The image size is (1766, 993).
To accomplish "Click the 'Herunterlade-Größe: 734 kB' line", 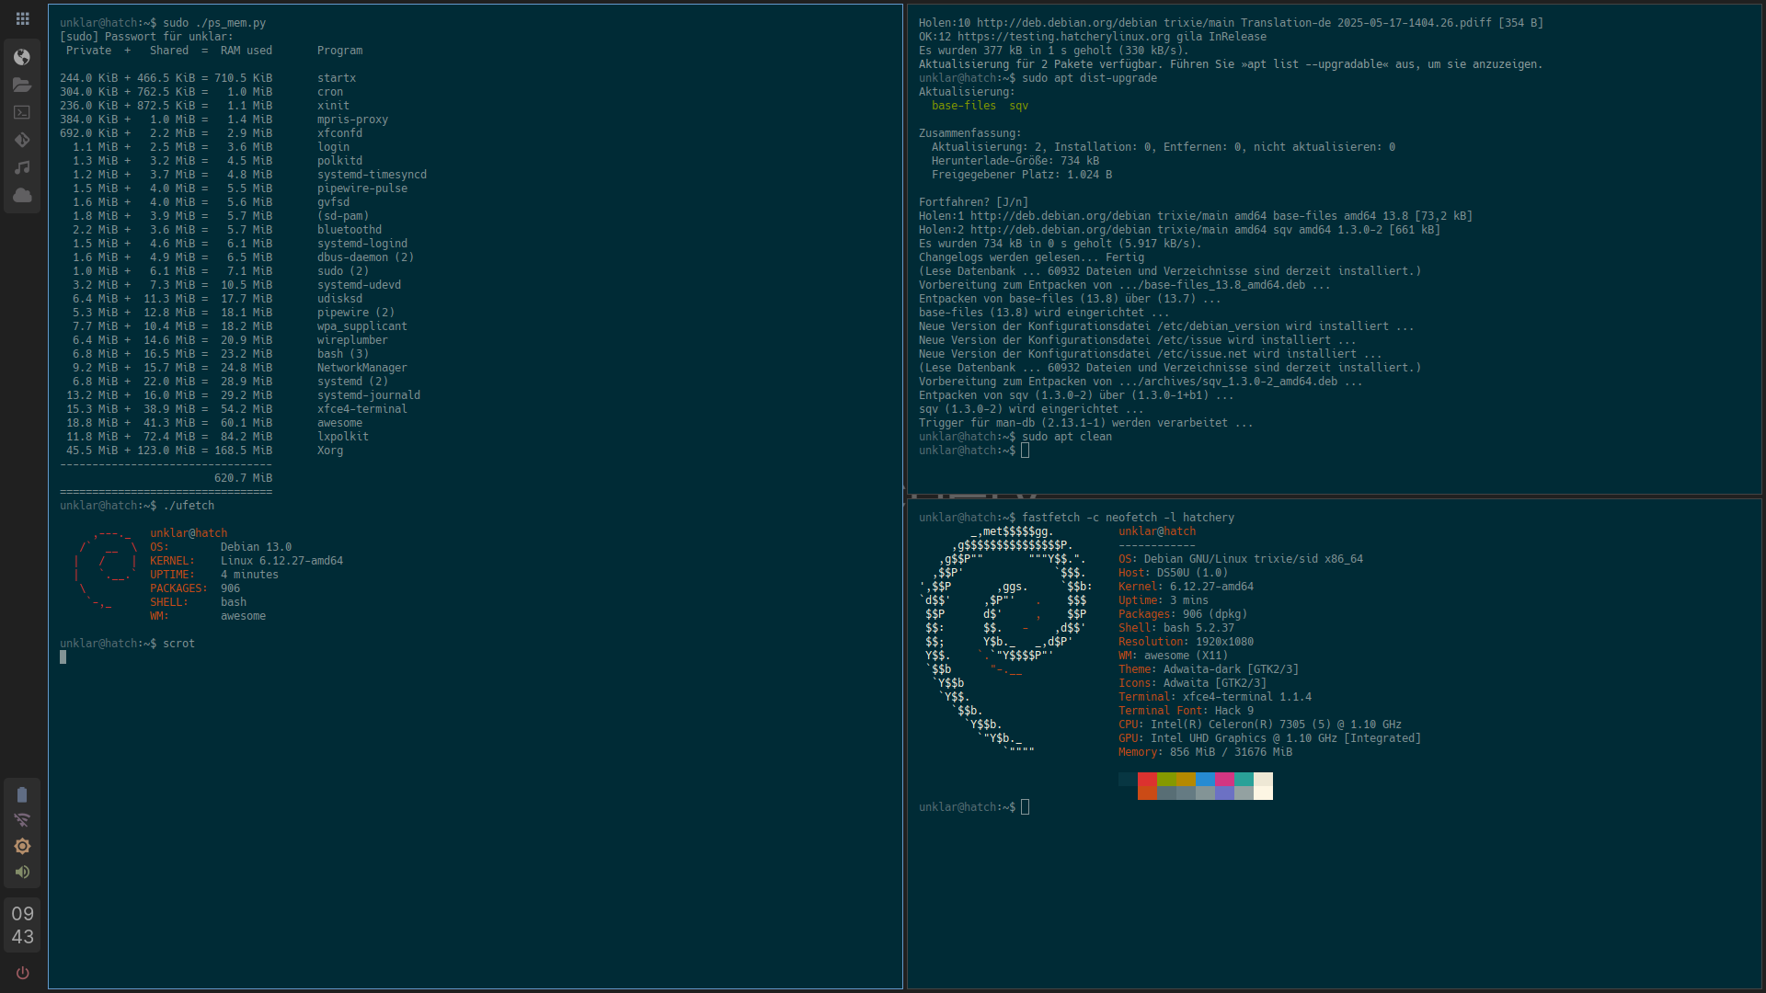I will pyautogui.click(x=1015, y=161).
